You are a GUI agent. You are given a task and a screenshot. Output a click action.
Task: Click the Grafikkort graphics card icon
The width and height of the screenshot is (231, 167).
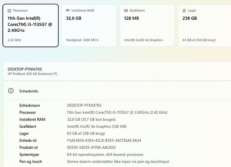(x=126, y=10)
